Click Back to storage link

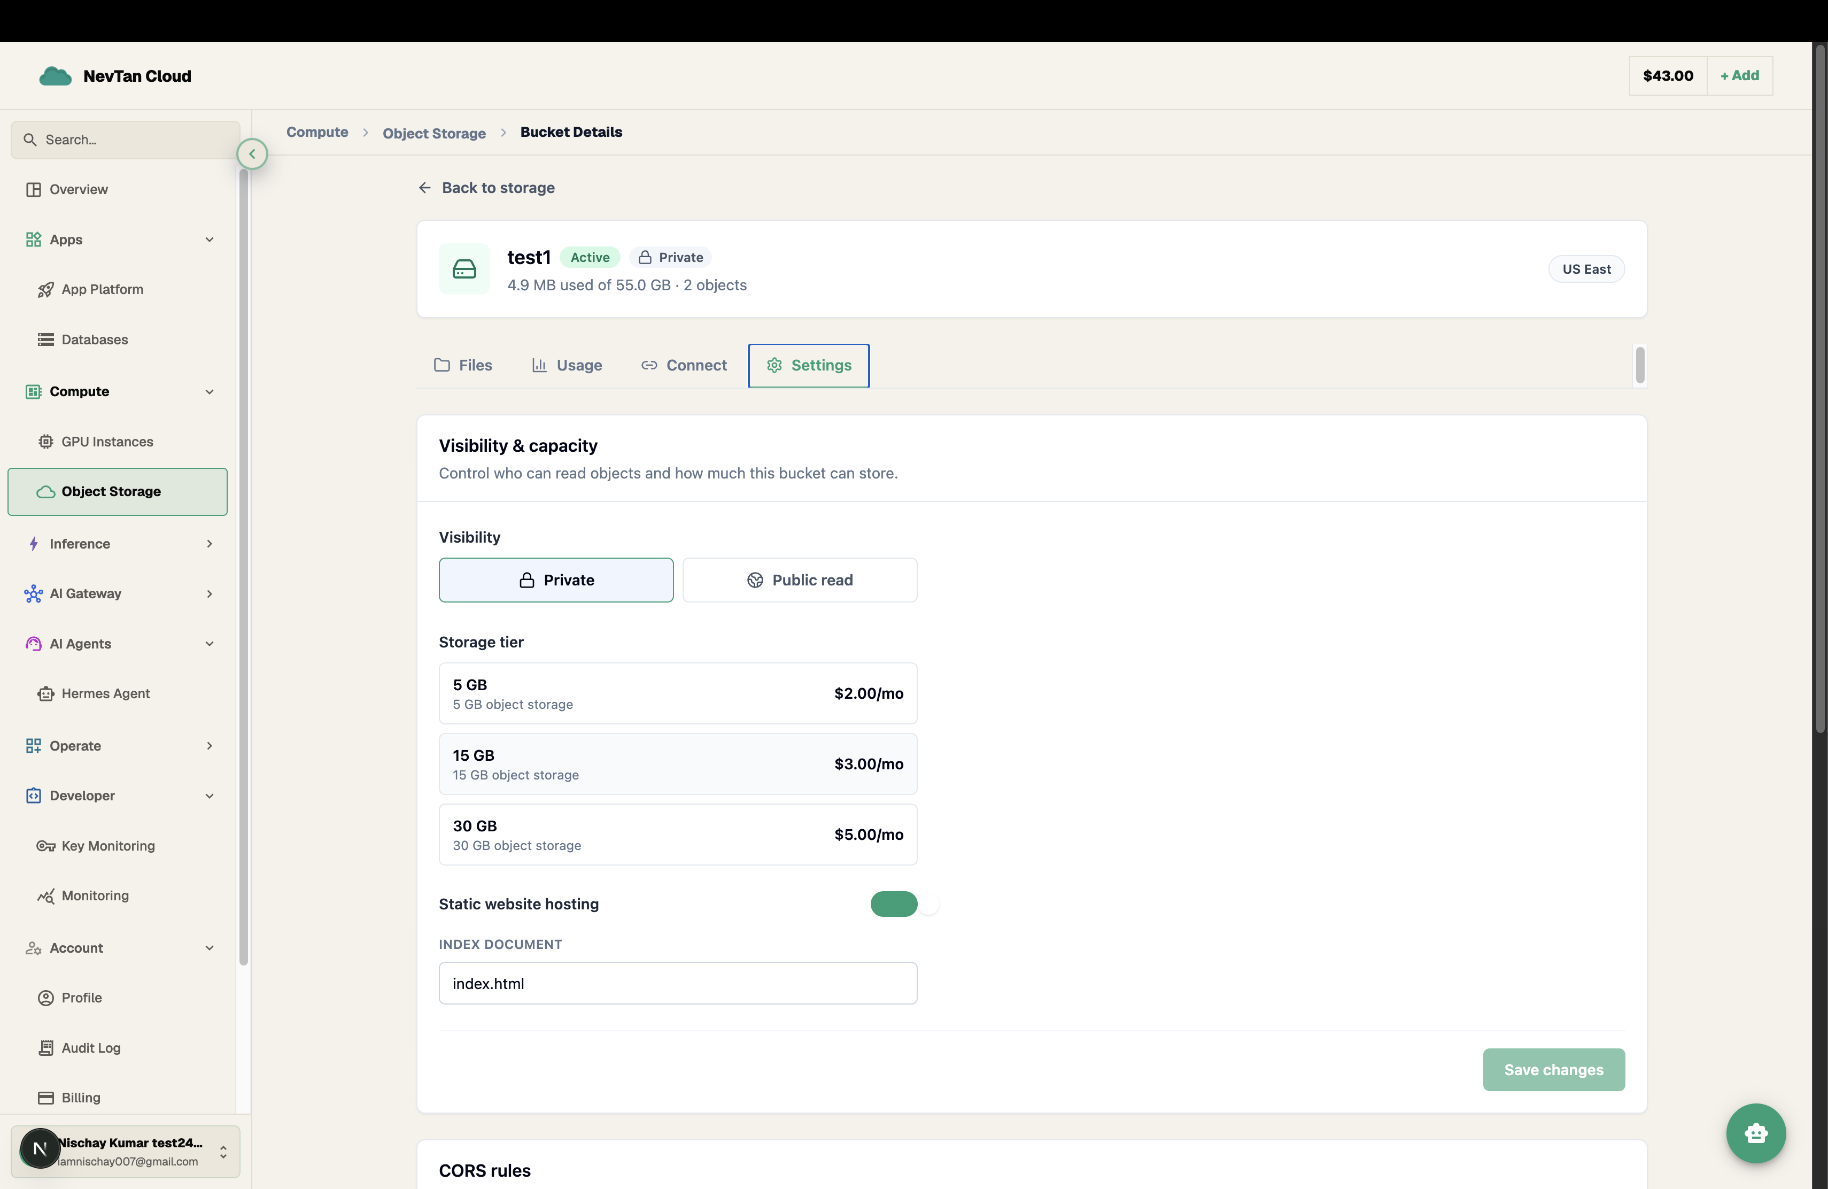487,188
